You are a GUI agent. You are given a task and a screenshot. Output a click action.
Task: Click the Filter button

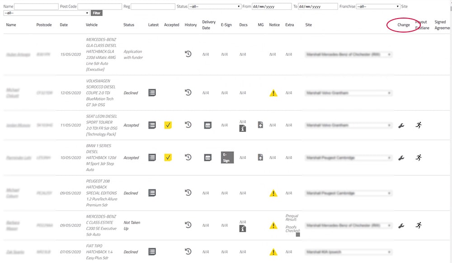point(97,13)
